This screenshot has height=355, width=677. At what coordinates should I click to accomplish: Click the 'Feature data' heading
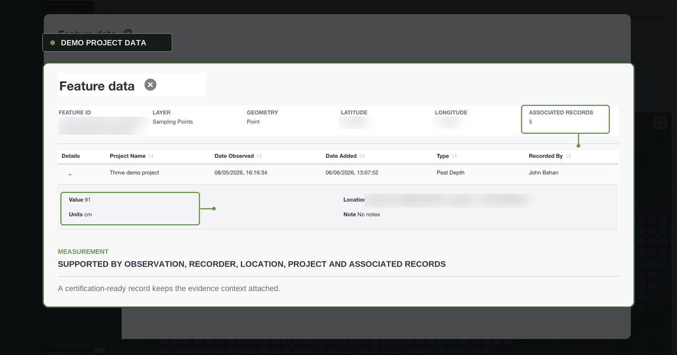click(x=97, y=86)
